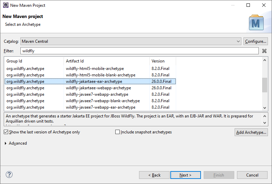272x184 pixels.
Task: Sort by the Version column header
Action: [x=163, y=61]
